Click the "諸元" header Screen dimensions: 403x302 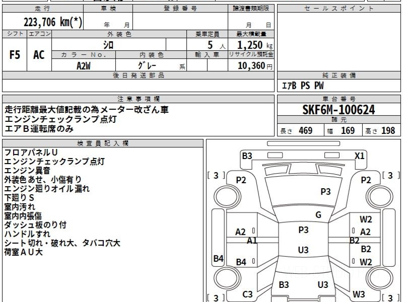tap(339, 120)
